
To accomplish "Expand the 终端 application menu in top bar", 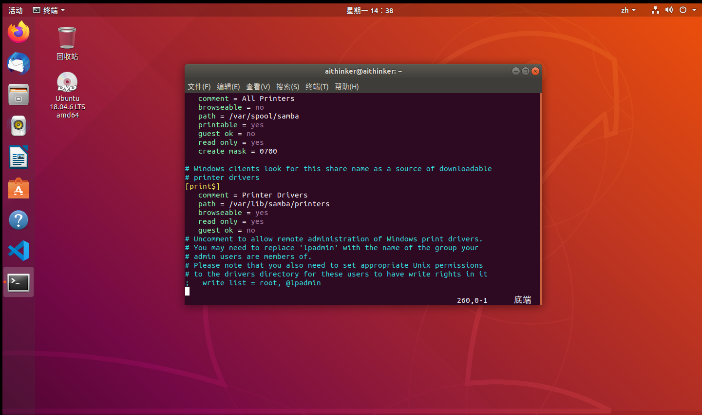I will [49, 10].
